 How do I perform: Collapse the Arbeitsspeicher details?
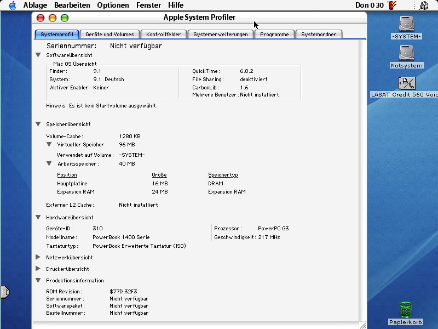[x=49, y=163]
